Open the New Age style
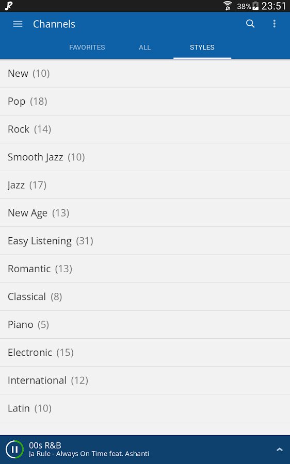The height and width of the screenshot is (464, 290). pos(145,213)
